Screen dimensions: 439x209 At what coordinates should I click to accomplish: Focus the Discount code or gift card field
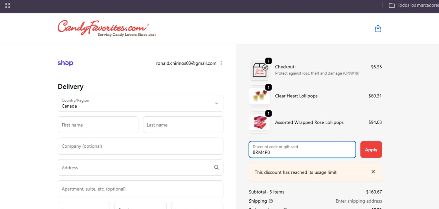(x=302, y=150)
